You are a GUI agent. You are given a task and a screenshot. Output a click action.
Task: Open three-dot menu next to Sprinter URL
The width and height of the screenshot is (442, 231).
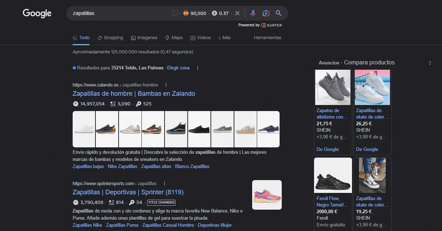(x=164, y=183)
